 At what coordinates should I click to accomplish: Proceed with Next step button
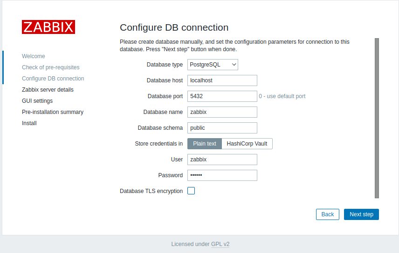coord(361,214)
